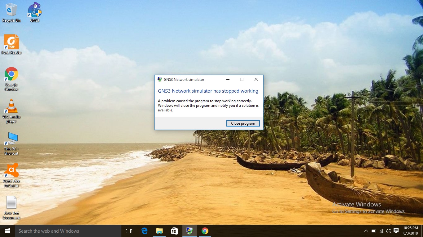Select the This PC shortcut icon

tap(11, 143)
